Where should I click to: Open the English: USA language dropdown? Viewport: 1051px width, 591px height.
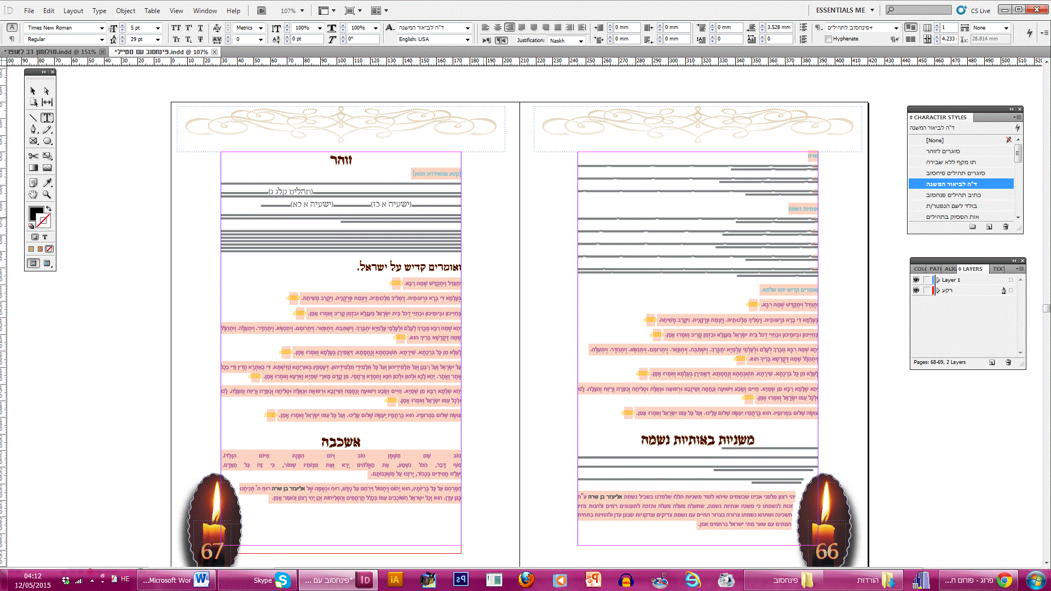pos(467,39)
